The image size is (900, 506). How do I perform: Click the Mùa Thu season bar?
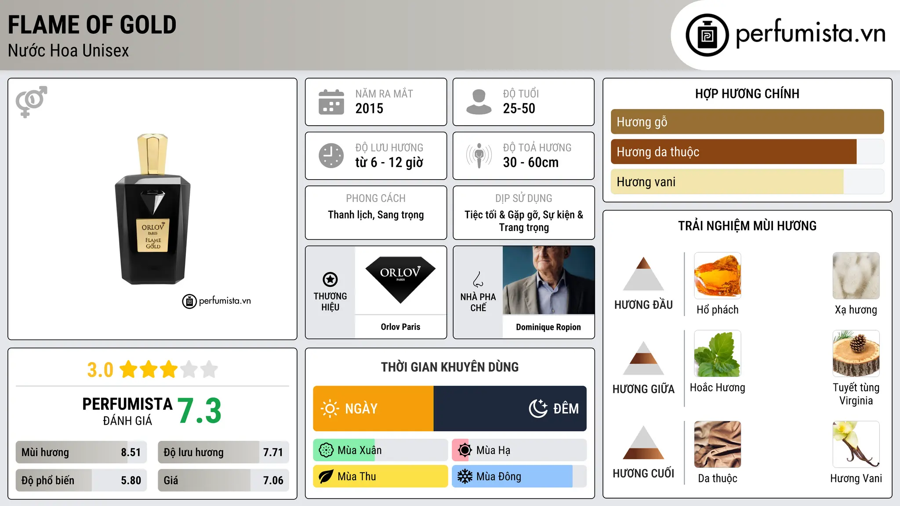click(381, 477)
